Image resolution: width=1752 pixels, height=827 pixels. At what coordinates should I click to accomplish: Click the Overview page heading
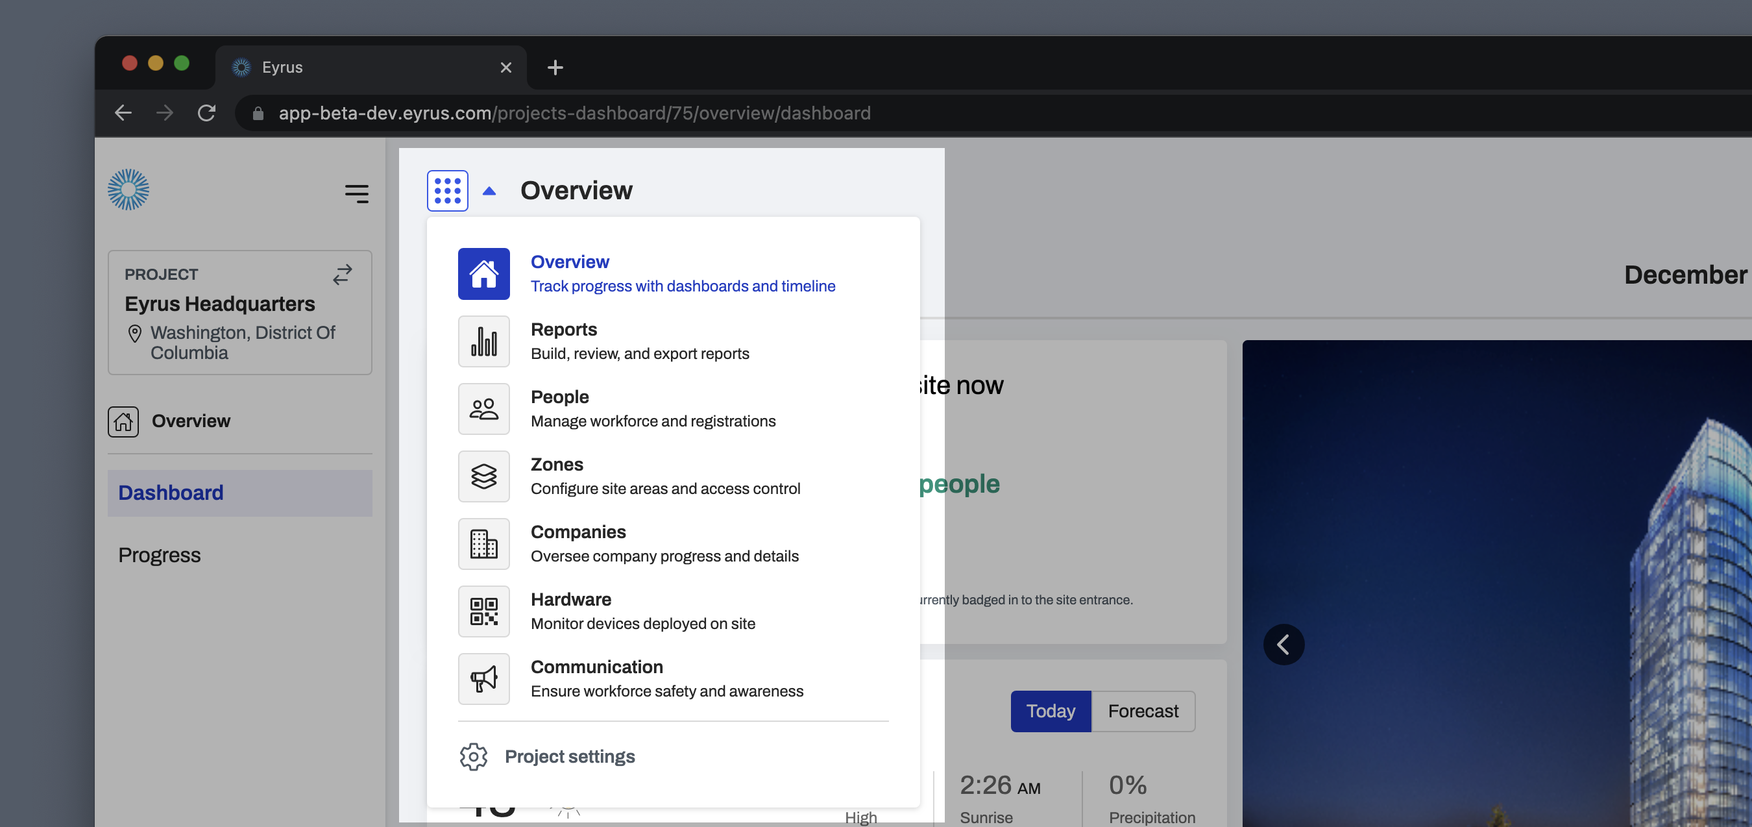pos(576,191)
